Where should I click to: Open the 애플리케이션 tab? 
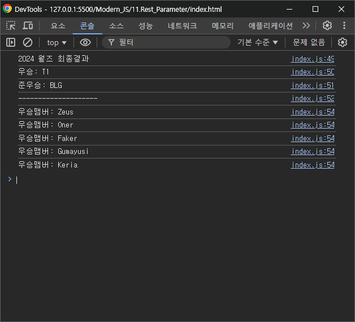point(271,26)
